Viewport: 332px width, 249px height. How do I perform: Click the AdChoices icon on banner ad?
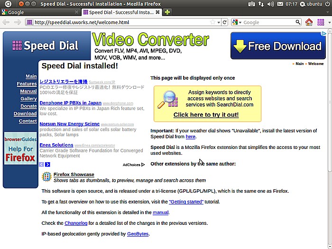click(x=323, y=34)
